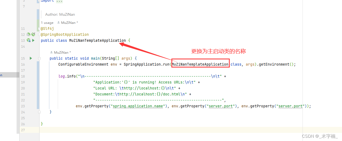Collapse the class fold at @SpringBootApplication
The width and height of the screenshot is (342, 141).
[40, 34]
